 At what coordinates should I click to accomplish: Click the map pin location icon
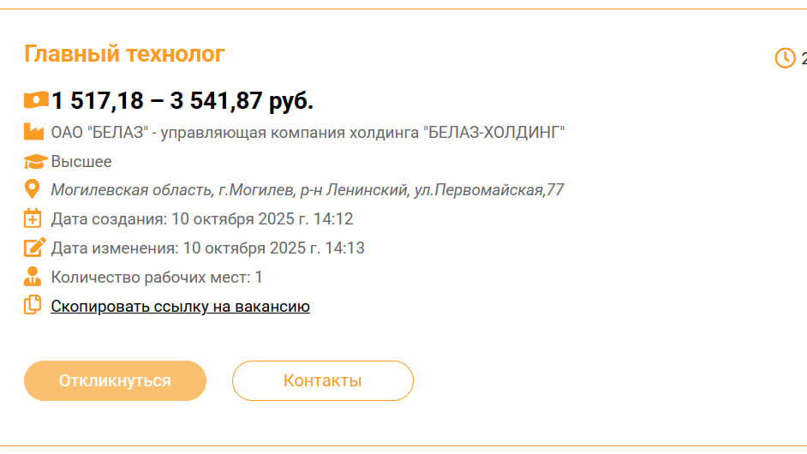pyautogui.click(x=33, y=189)
